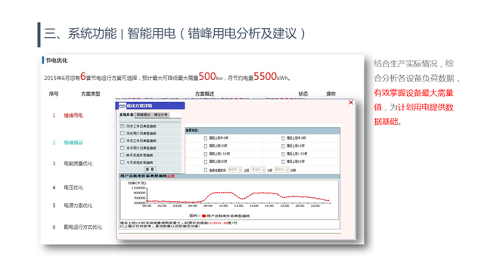Click the 选择对比 panel header
484x272 pixels.
[262, 131]
